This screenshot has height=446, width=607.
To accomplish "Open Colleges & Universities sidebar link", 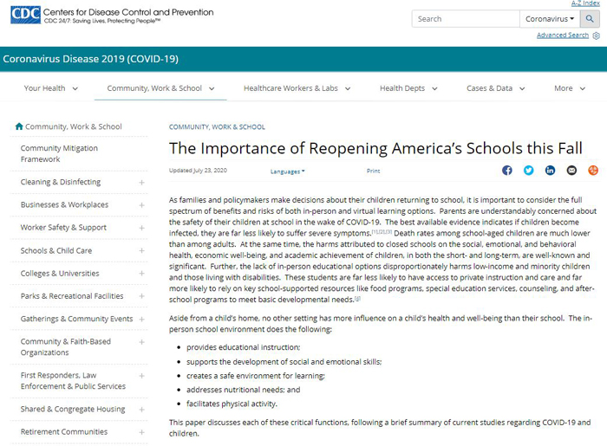I will 60,274.
